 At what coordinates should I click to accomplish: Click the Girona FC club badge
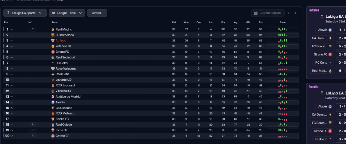pos(53,52)
